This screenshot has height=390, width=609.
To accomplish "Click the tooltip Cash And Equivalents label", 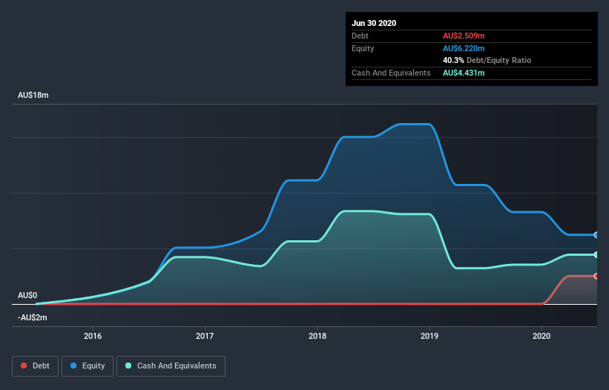I will point(391,73).
